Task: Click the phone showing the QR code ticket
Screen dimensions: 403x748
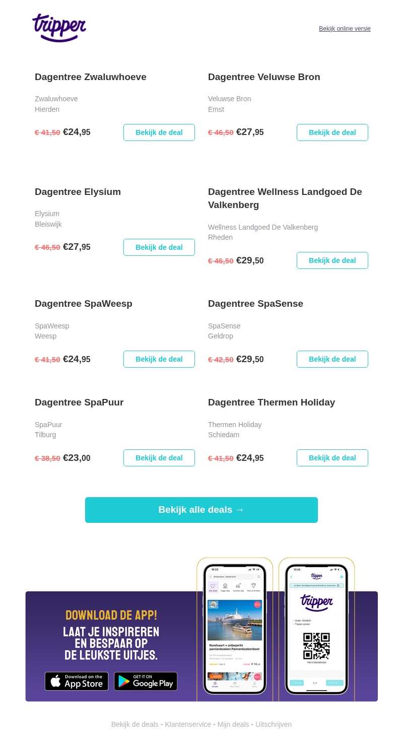Action: (x=316, y=629)
